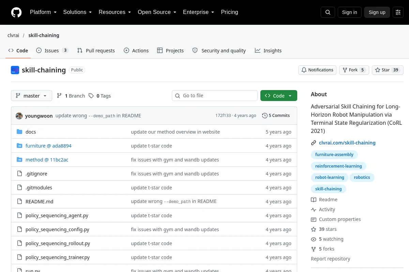The image size is (409, 272).
Task: Open the Pricing page
Action: [229, 12]
